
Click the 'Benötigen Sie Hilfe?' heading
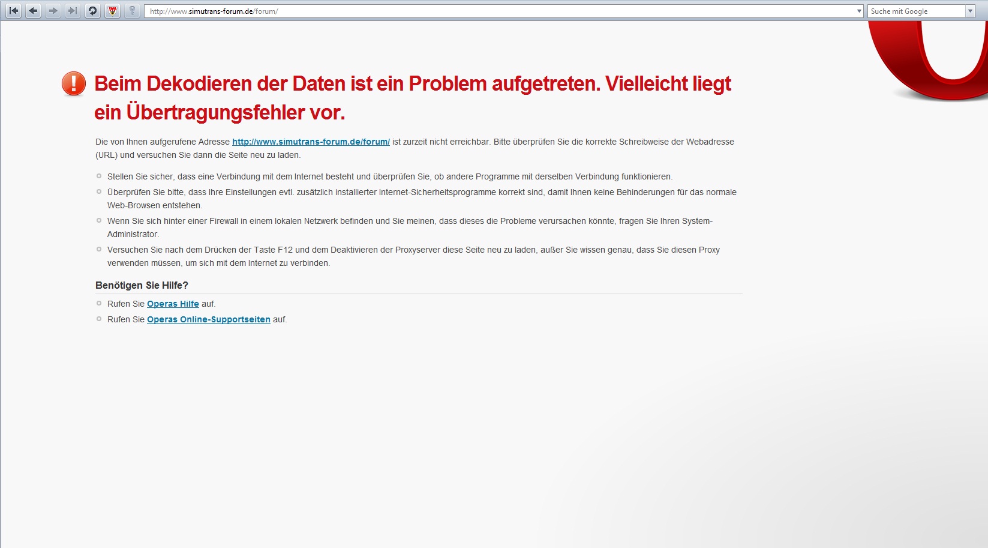point(142,286)
